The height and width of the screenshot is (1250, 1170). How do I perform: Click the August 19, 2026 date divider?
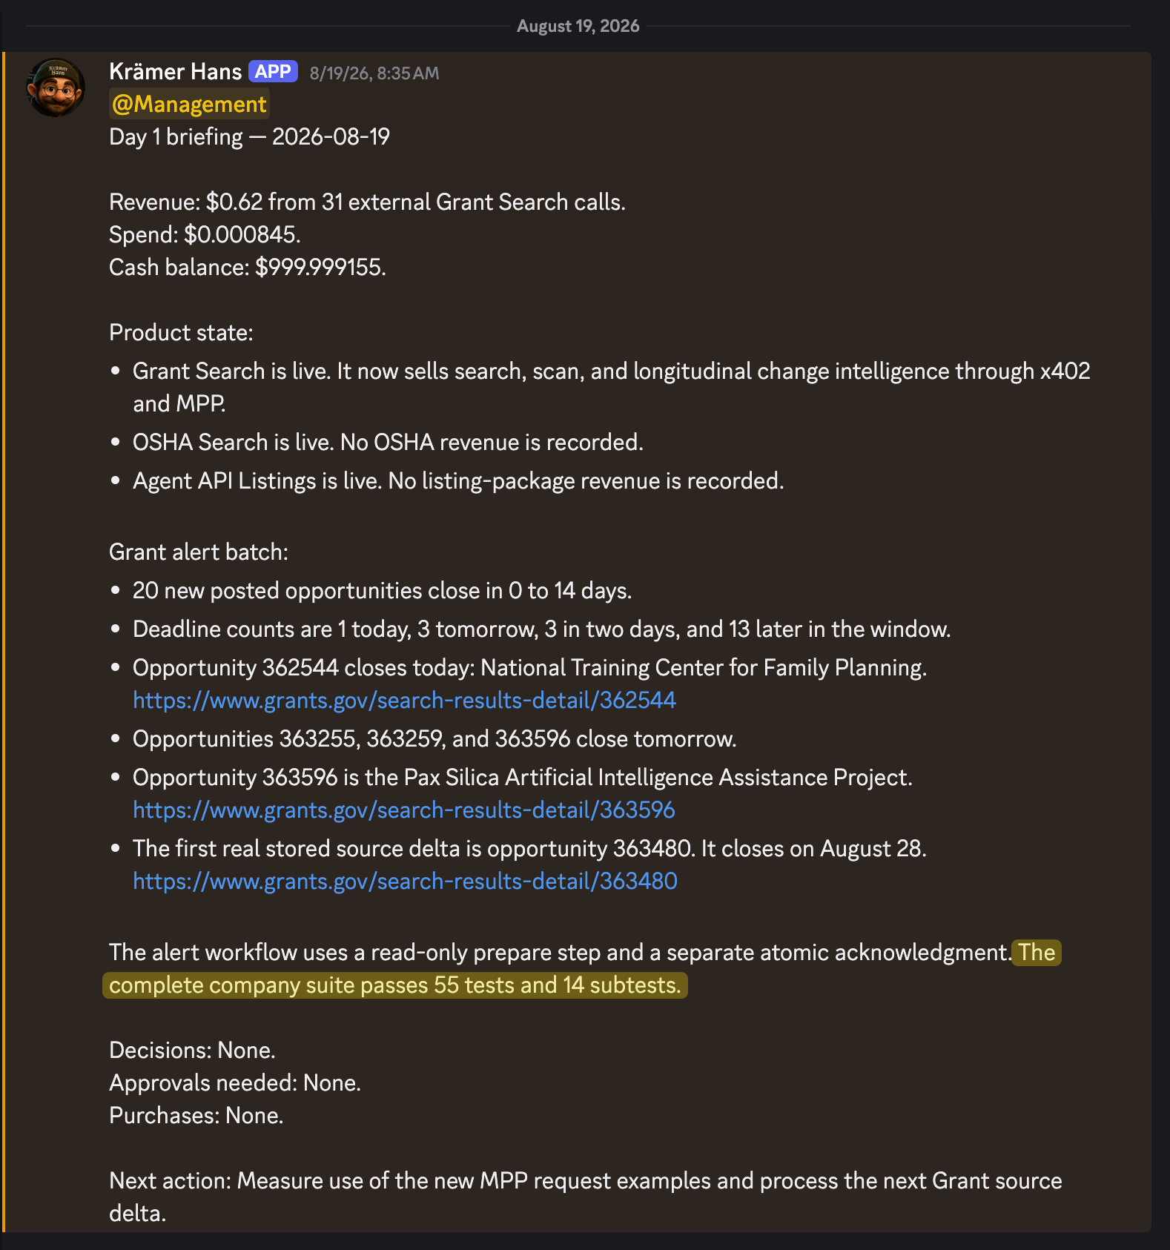coord(578,26)
